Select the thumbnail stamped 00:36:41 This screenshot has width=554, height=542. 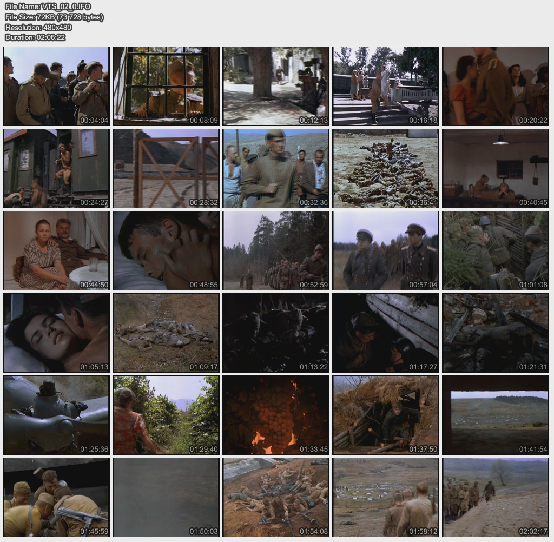(x=386, y=169)
